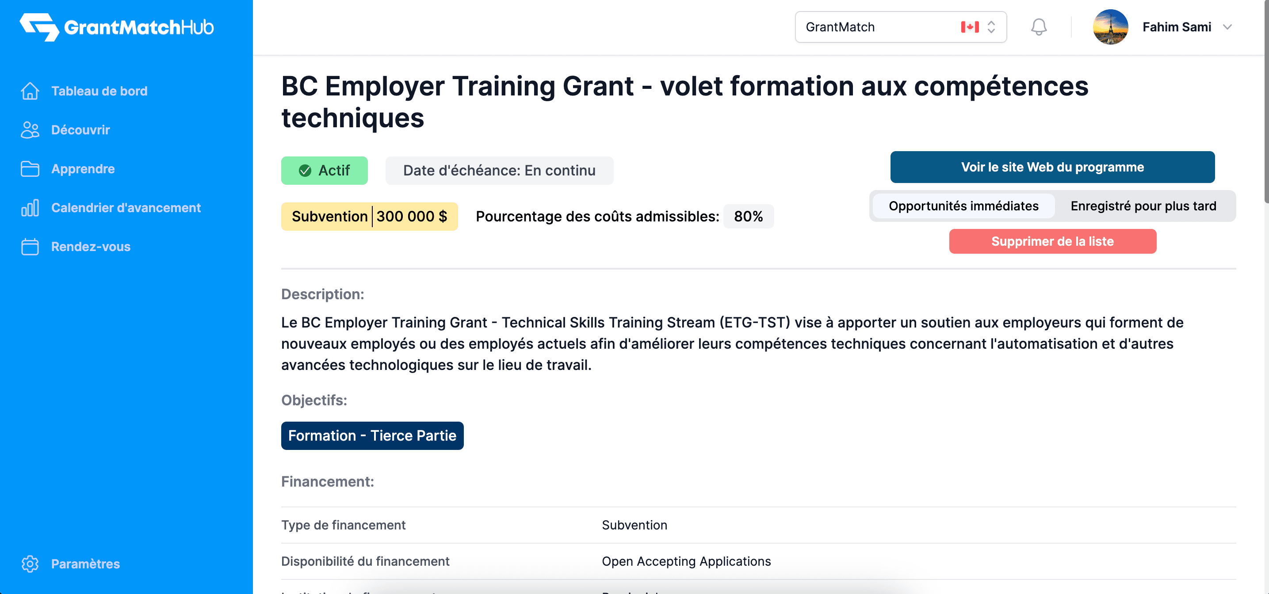Open the Calendrier d'avancement menu item

pos(126,208)
